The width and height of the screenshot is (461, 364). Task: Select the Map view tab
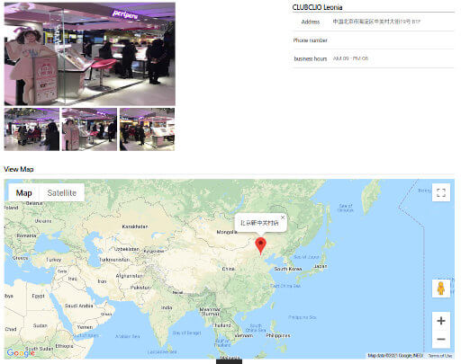point(24,192)
